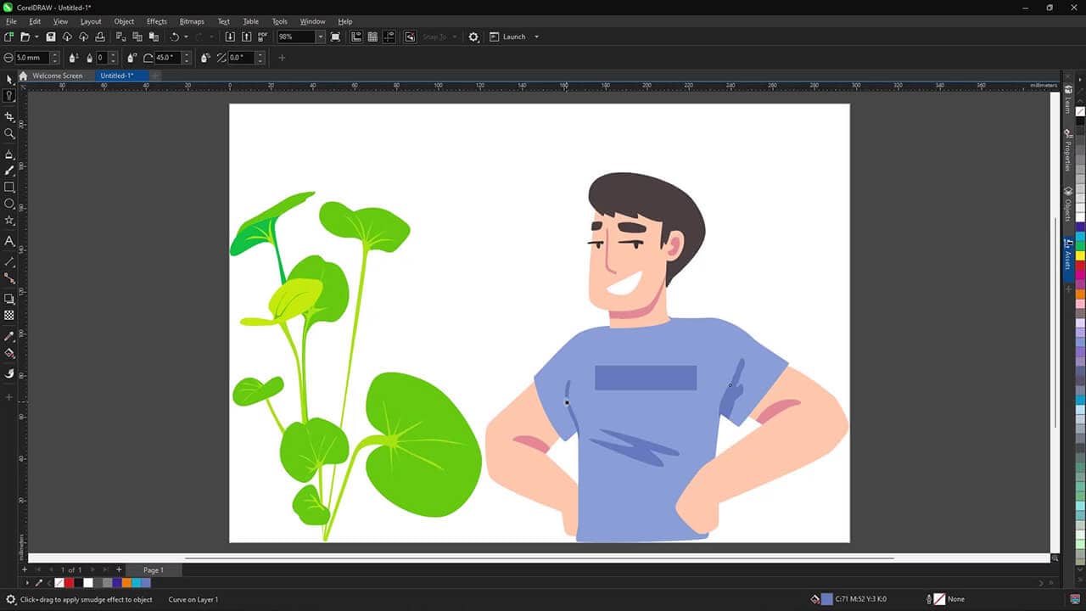Open the Options gear icon
Viewport: 1086px width, 611px height.
[473, 37]
